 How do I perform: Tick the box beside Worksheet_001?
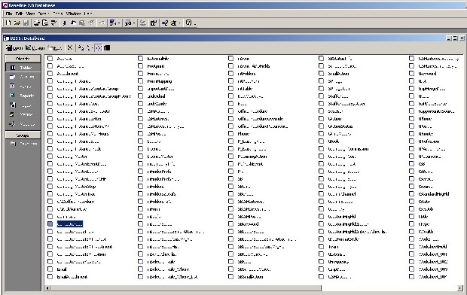pos(411,254)
